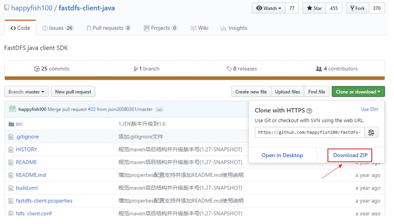Viewport: 394px width, 224px height.
Task: Click the Find file button
Action: tap(317, 92)
